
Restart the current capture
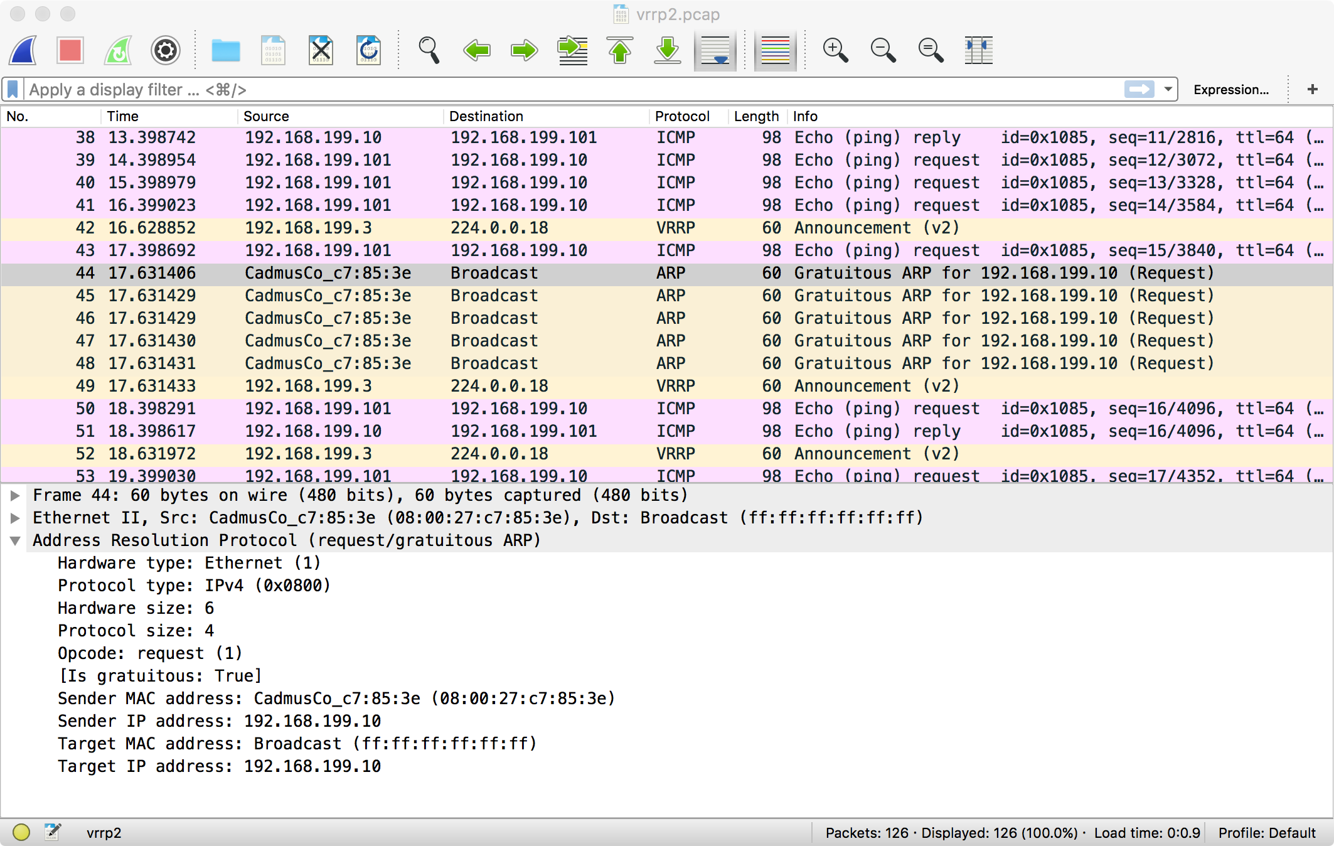click(118, 50)
